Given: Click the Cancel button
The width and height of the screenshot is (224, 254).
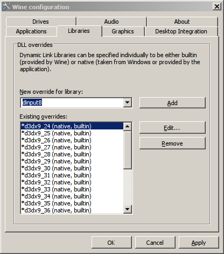Looking at the screenshot, I should click(x=155, y=243).
